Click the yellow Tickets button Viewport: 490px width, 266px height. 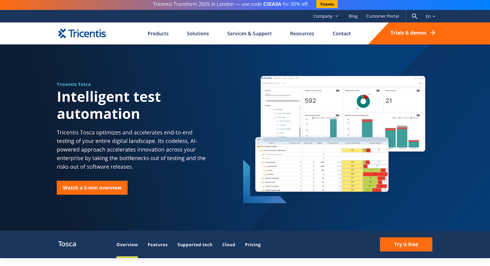(x=327, y=4)
